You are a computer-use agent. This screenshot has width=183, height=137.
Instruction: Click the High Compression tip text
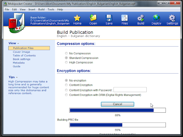29,87
